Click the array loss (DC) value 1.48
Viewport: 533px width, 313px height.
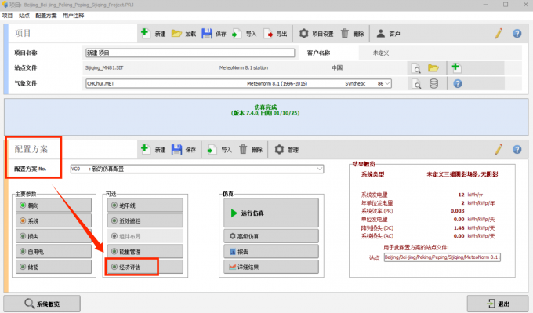coord(459,228)
